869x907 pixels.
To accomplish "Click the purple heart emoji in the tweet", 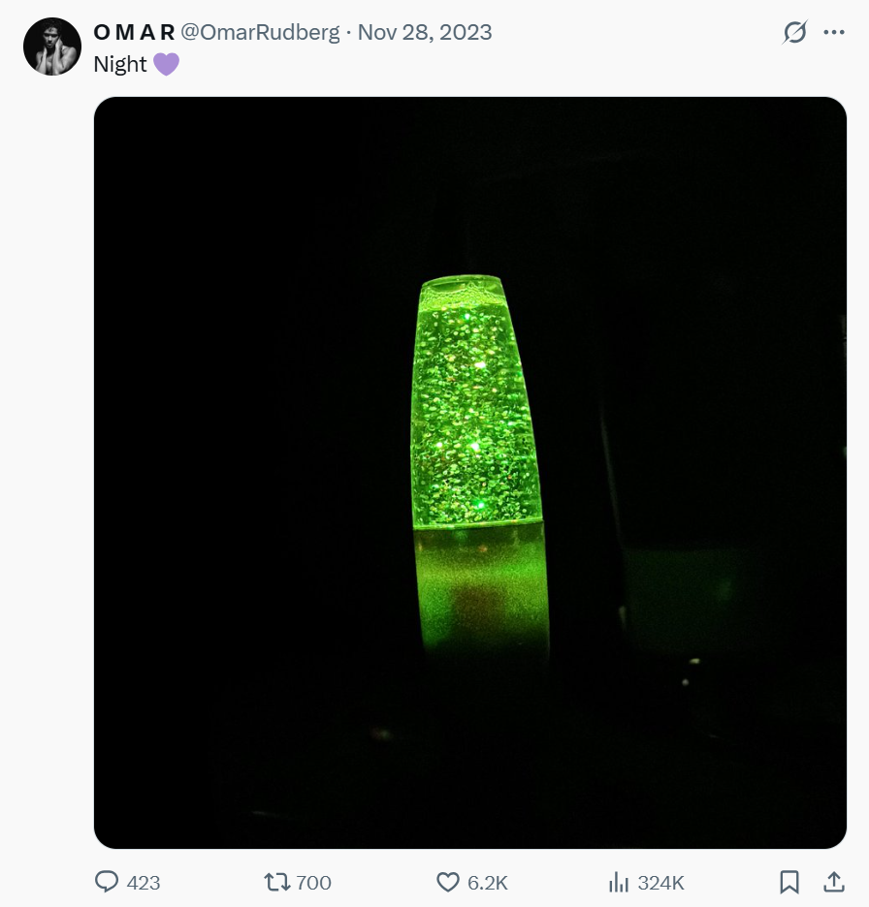I will point(167,65).
